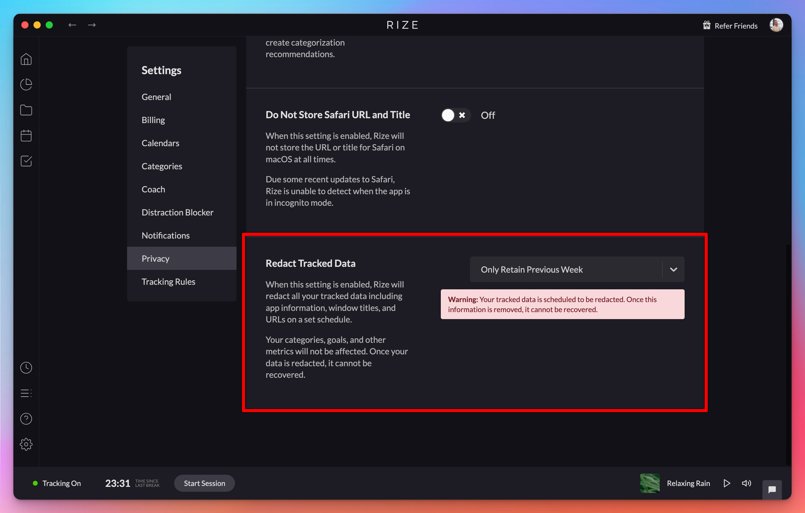
Task: Click the Relaxing Rain thumbnail image
Action: [650, 483]
